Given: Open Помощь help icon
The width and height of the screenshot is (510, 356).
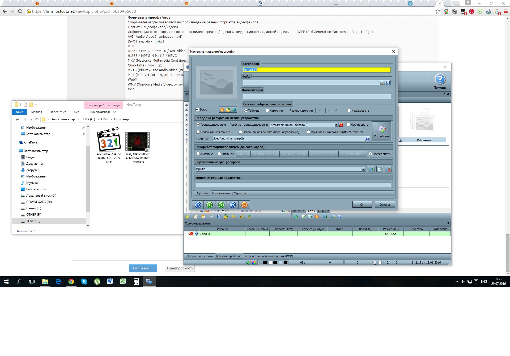Looking at the screenshot, I should click(440, 79).
